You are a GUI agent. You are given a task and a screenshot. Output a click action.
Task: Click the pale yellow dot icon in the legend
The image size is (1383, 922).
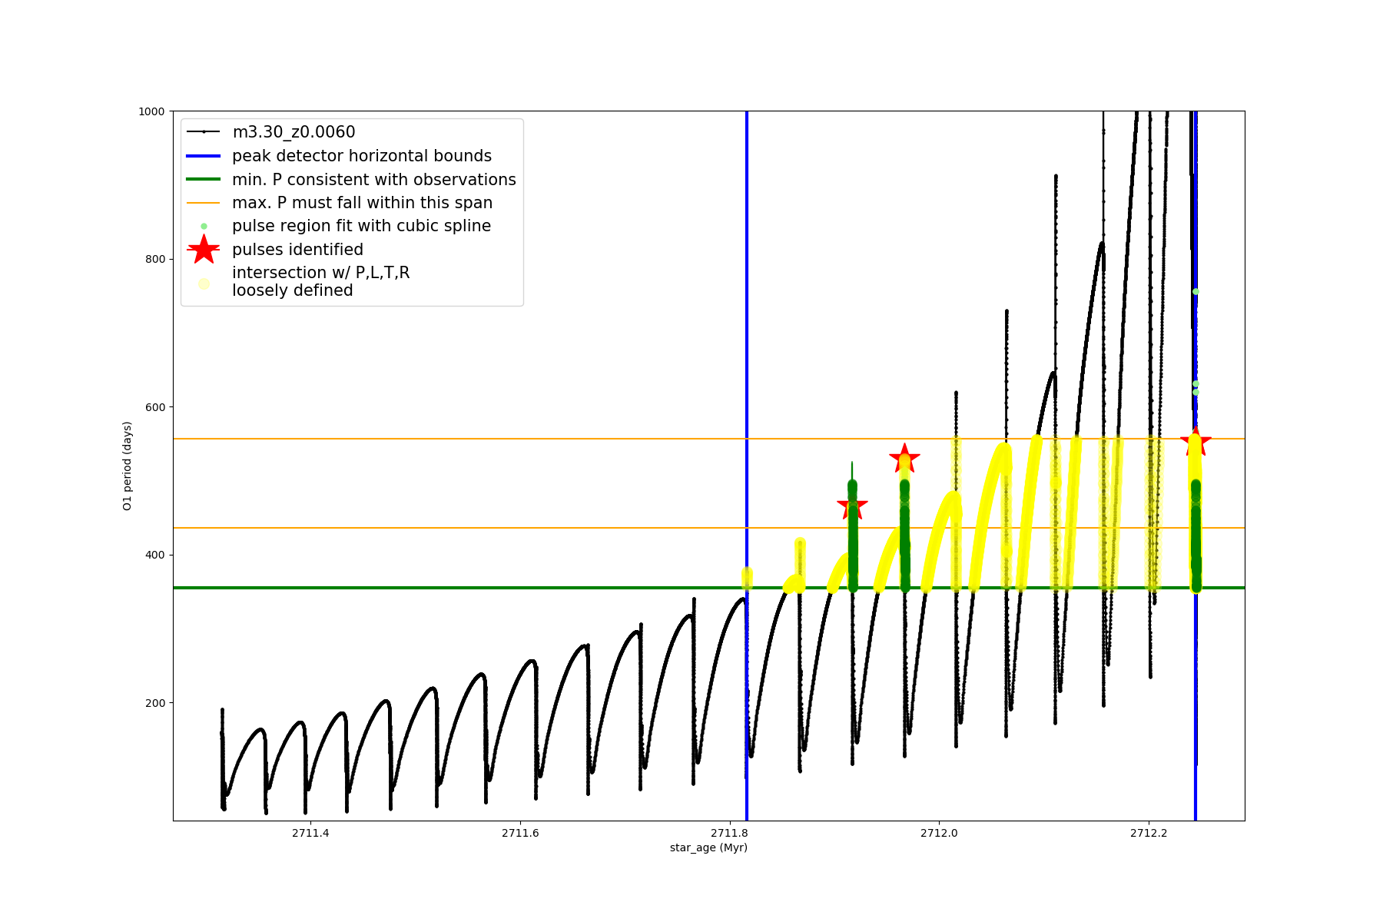204,284
